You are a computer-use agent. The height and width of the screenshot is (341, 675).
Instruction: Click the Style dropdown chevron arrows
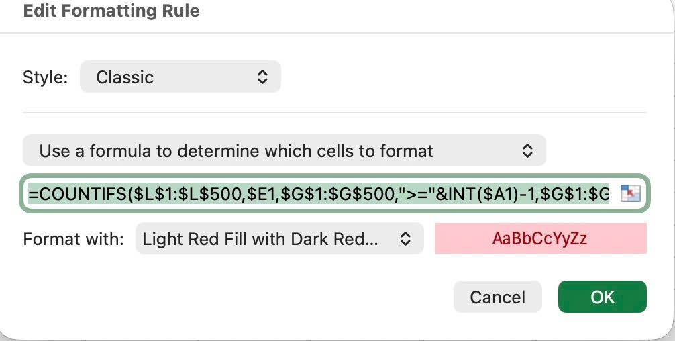262,77
